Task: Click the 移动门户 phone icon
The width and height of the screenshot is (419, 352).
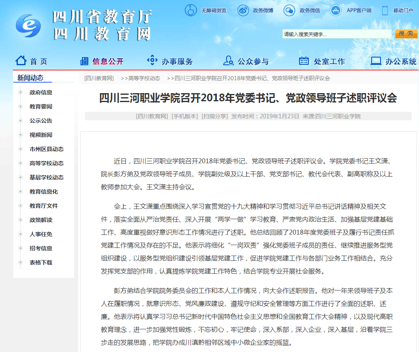Action: click(385, 11)
